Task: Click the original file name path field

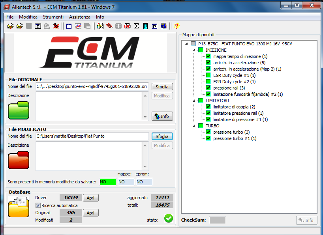Action: pos(92,86)
